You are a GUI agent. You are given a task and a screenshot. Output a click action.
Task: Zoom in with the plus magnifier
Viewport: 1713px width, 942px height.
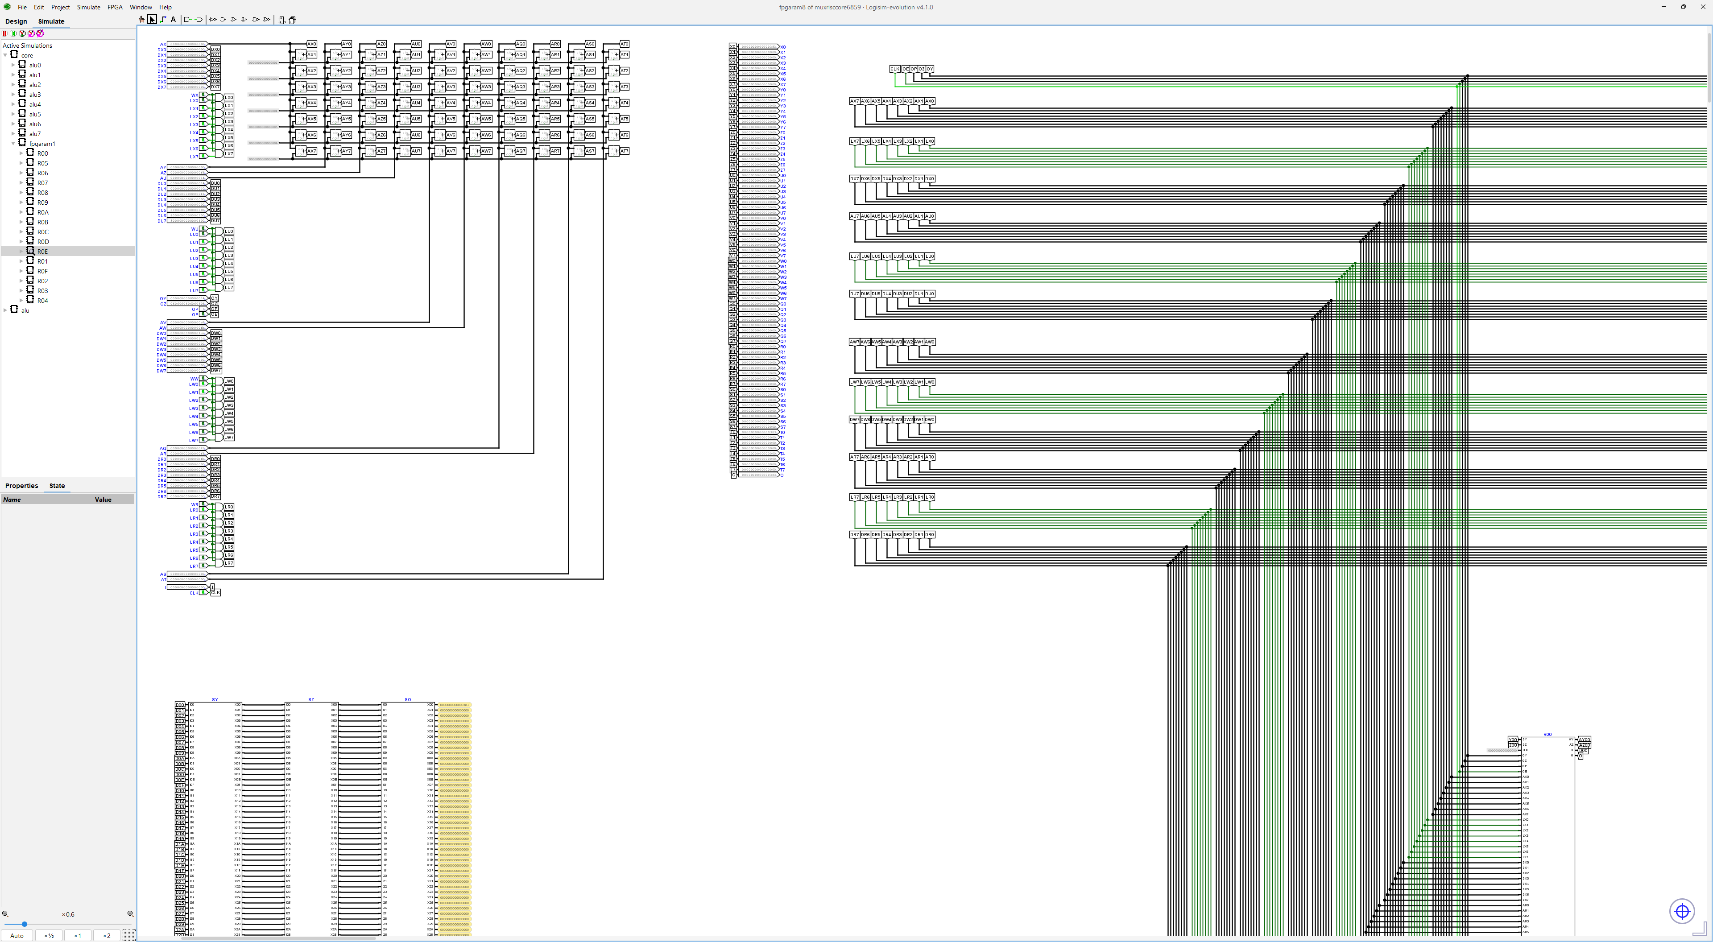pyautogui.click(x=130, y=914)
